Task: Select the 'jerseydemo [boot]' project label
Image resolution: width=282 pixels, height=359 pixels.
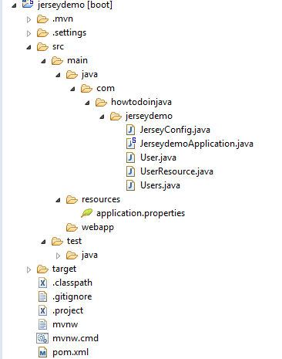Action: pyautogui.click(x=75, y=5)
